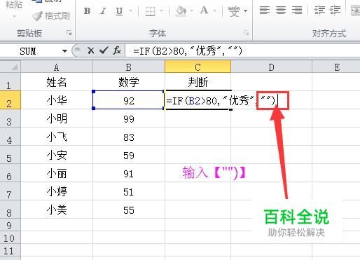Select row 1 header
Viewport: 360px width, 260px height.
pyautogui.click(x=11, y=82)
